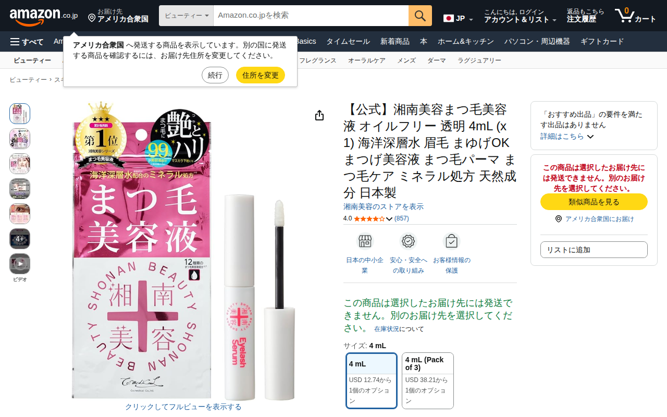Click the 類似商品を見る button
The height and width of the screenshot is (417, 667).
click(x=594, y=202)
